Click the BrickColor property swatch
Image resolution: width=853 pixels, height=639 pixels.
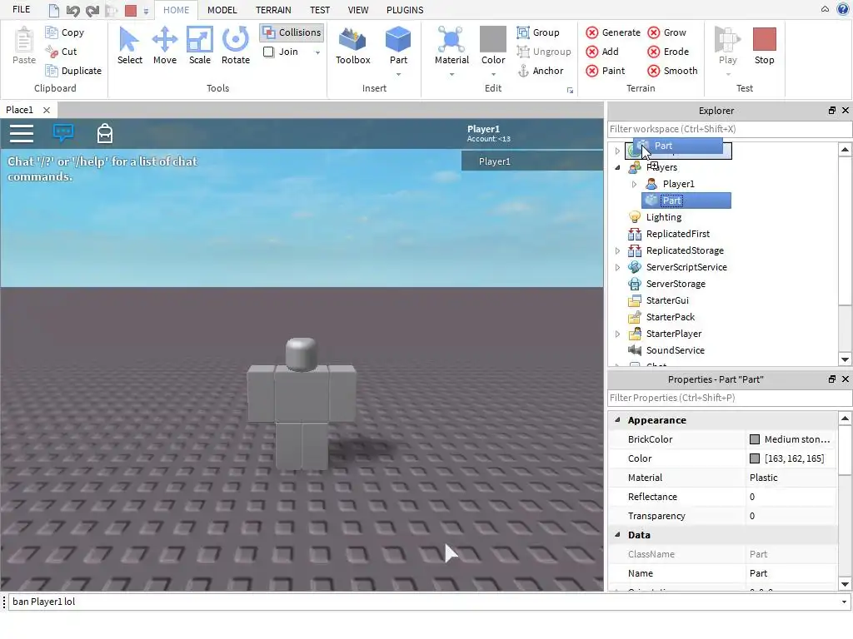tap(755, 439)
